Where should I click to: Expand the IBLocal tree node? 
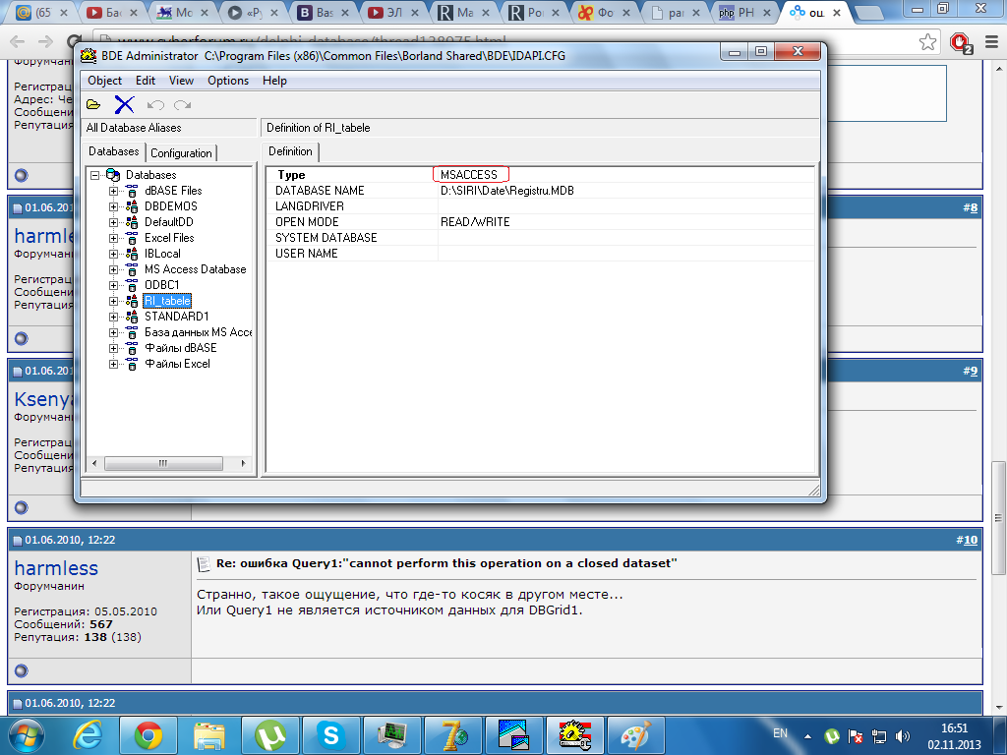113,254
